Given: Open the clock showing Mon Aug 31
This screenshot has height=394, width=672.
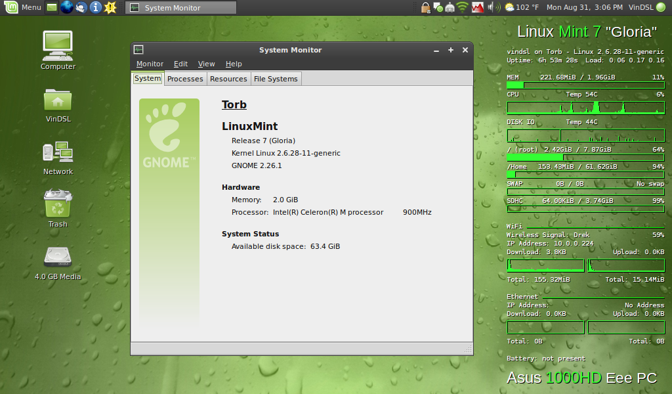Looking at the screenshot, I should (585, 7).
